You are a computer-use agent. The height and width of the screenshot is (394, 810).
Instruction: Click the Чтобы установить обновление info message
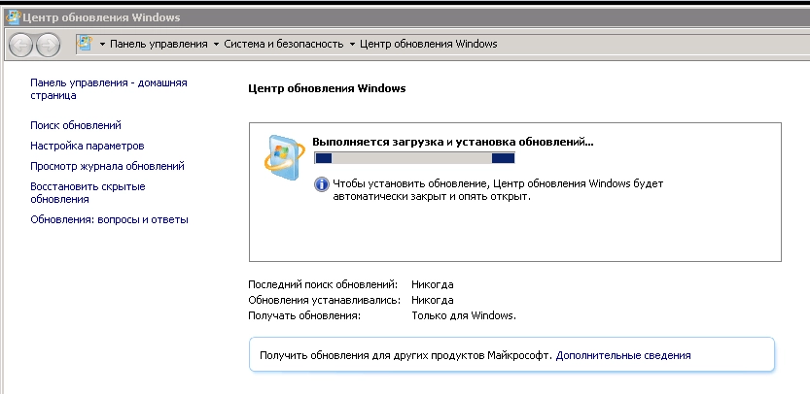tap(498, 190)
